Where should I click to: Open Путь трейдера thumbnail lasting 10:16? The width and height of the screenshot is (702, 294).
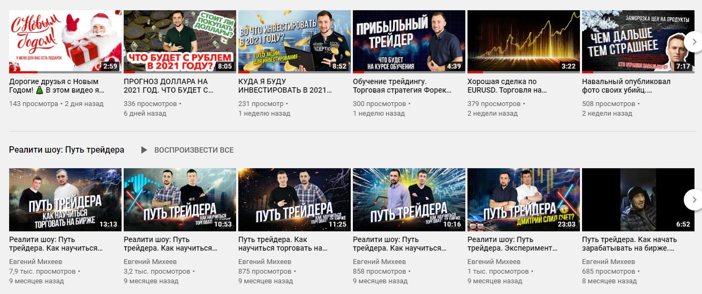(x=409, y=199)
